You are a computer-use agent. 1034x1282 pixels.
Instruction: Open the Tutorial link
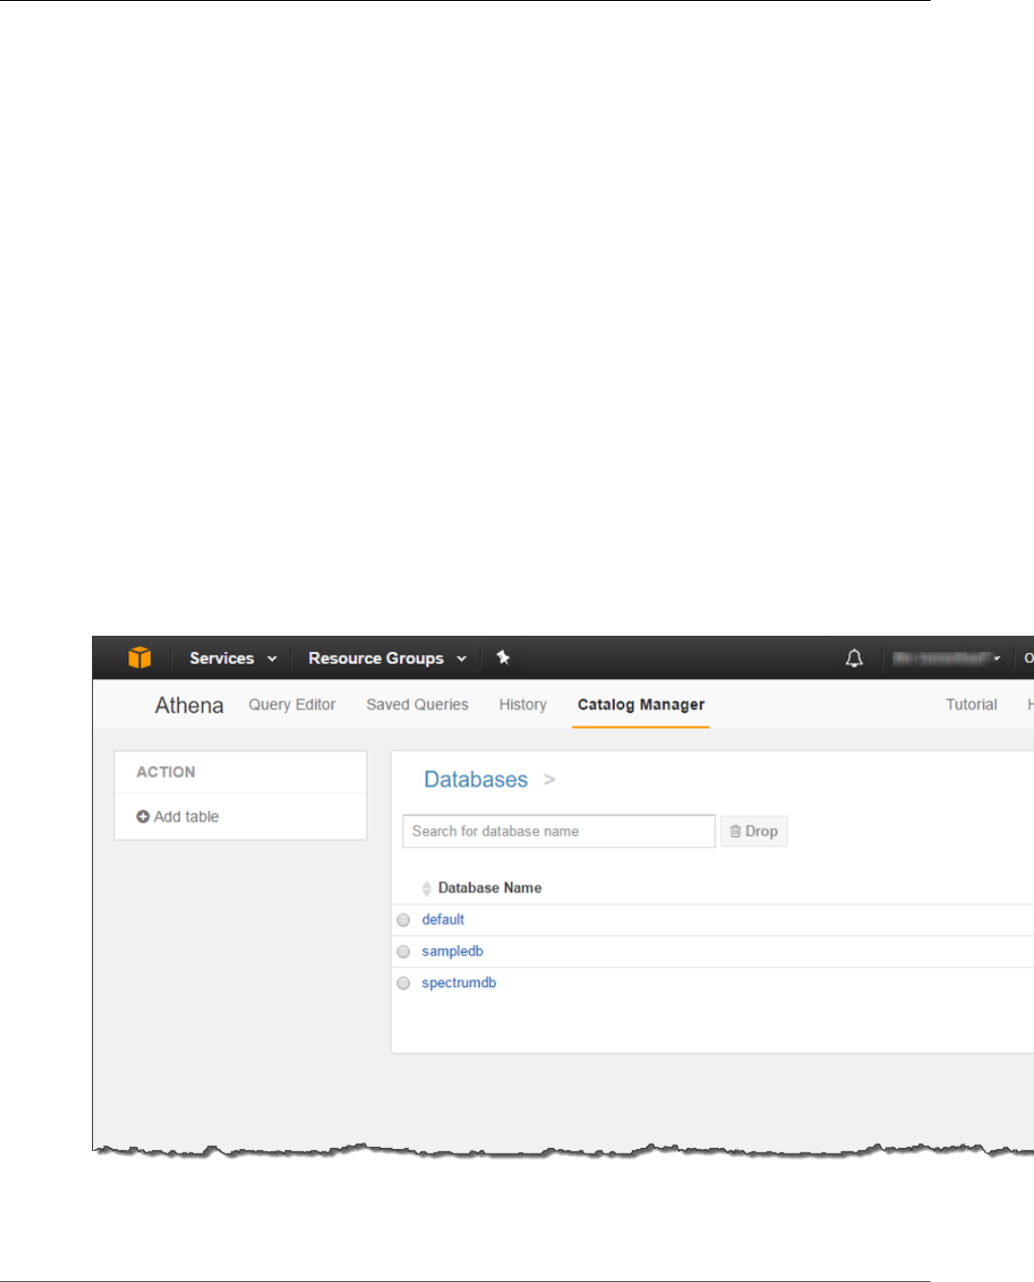coord(971,705)
